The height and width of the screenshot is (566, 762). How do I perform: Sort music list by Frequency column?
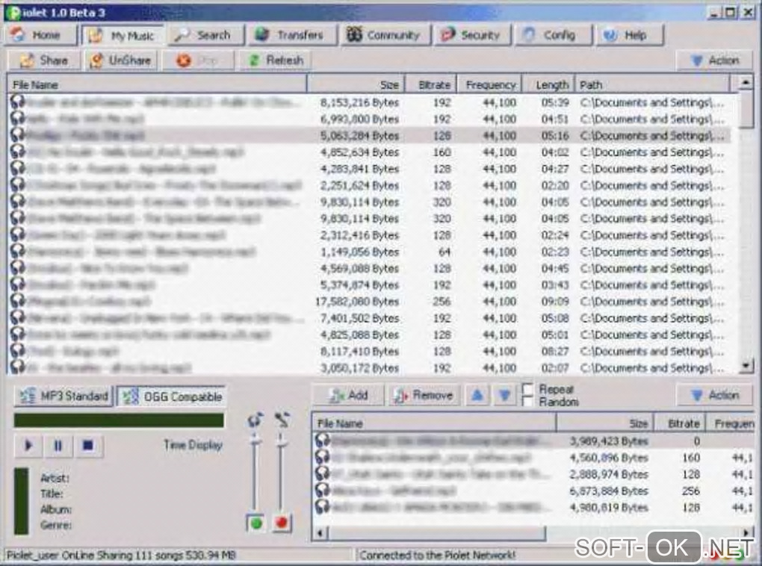(x=490, y=84)
